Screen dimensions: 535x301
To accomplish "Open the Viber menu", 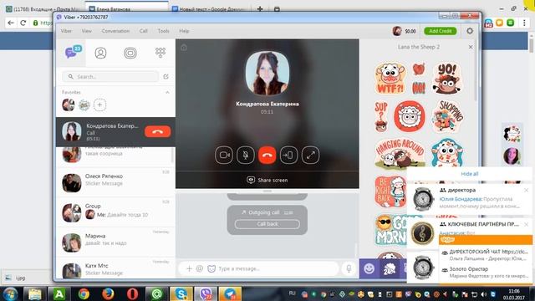I will click(66, 31).
